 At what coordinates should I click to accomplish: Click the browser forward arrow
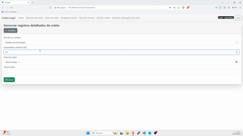7,8
